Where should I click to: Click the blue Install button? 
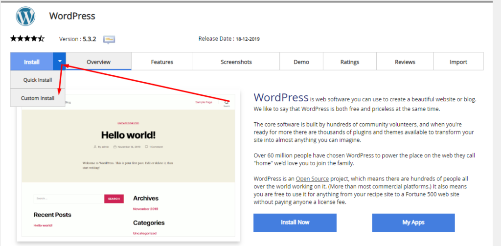click(x=32, y=62)
